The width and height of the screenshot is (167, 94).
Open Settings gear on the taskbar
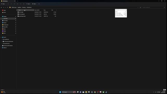(x=92, y=92)
